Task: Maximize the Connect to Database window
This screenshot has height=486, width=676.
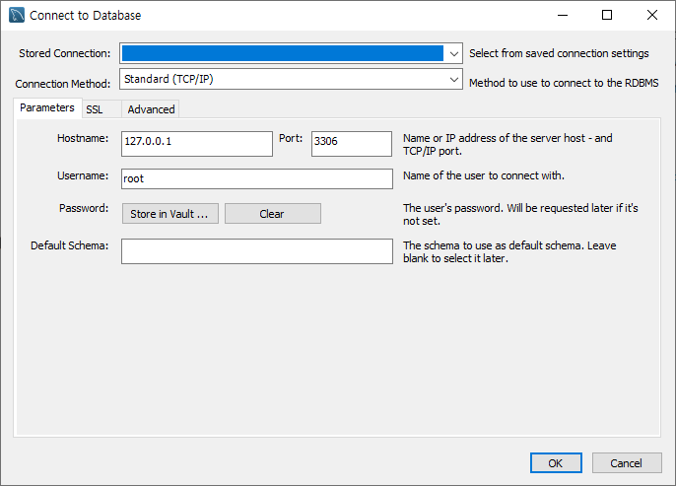Action: click(607, 15)
